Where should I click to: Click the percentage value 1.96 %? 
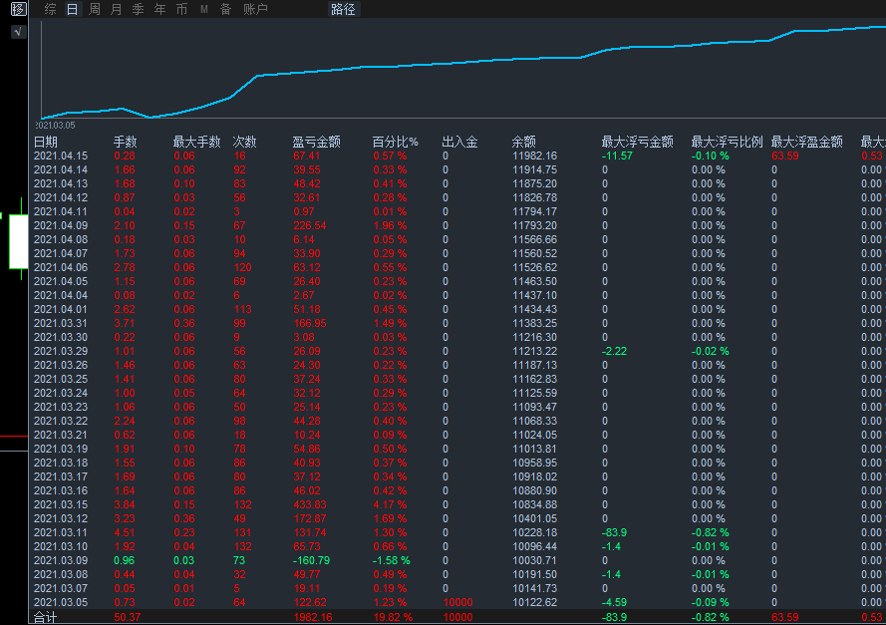390,225
